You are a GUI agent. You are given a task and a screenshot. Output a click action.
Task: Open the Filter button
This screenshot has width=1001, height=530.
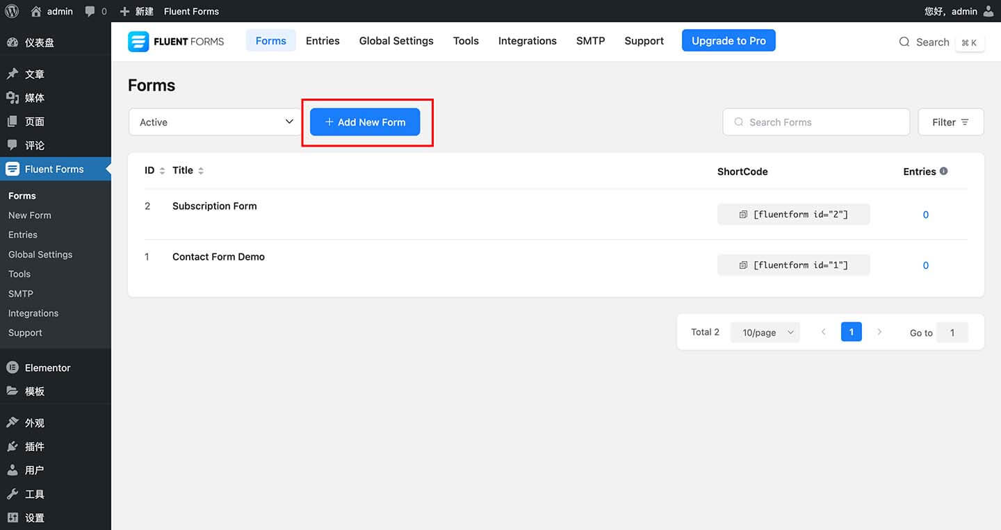point(951,122)
